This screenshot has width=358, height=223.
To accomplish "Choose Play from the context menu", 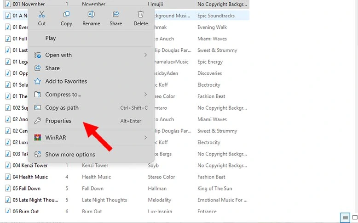I will 51,38.
